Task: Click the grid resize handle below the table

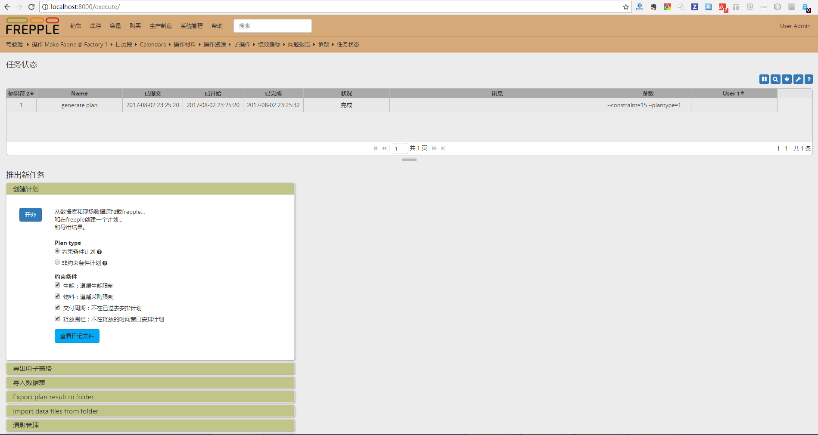Action: 409,159
